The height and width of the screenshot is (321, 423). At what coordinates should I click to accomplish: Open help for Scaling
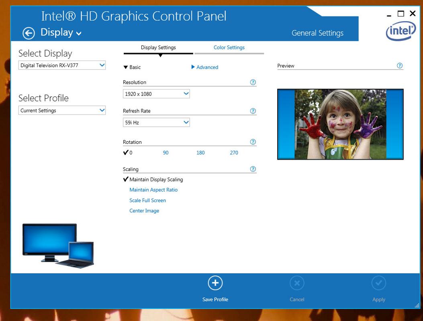coord(253,169)
